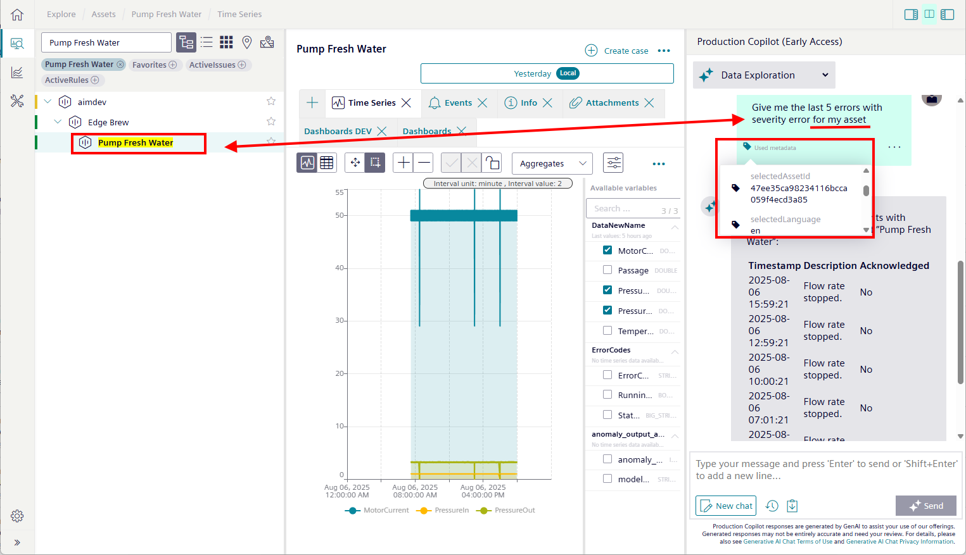The height and width of the screenshot is (555, 966).
Task: Switch chart to table view
Action: pos(327,163)
